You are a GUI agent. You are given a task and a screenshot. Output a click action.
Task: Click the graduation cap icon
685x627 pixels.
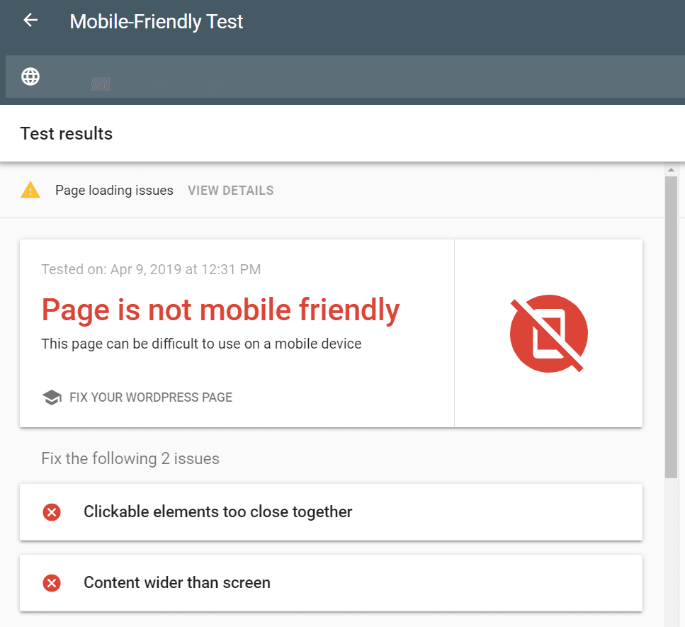pos(52,397)
